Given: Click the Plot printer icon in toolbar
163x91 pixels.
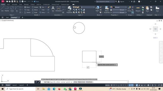Looking at the screenshot, I should [22, 2].
